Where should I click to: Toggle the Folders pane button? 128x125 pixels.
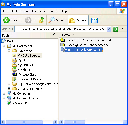click(78, 20)
